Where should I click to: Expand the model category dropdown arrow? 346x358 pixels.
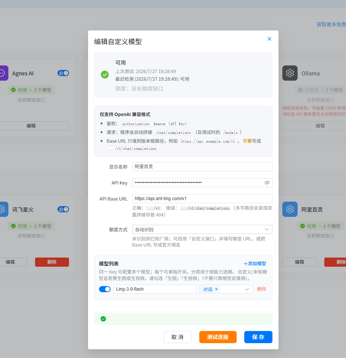pyautogui.click(x=247, y=289)
